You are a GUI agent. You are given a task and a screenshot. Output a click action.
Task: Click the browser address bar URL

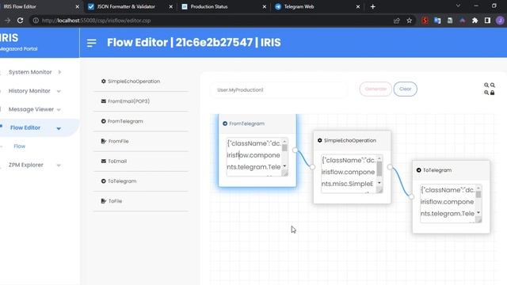pos(97,21)
